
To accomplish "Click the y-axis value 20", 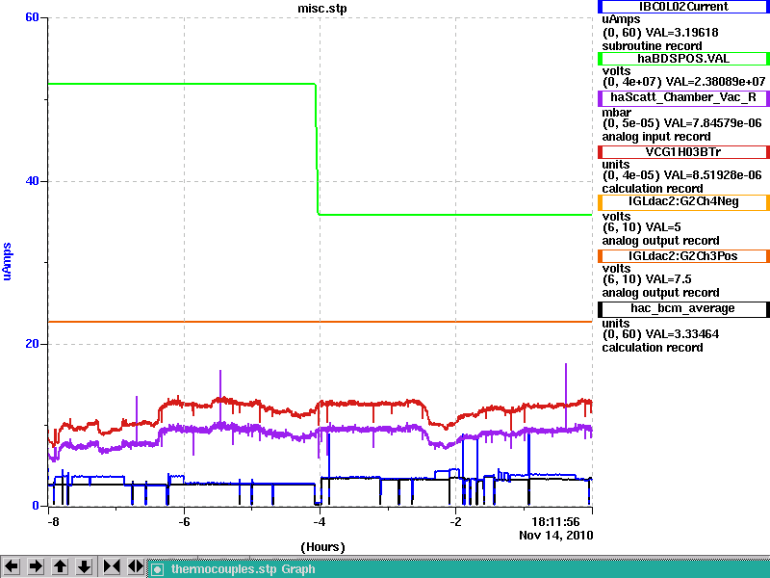I will pyautogui.click(x=32, y=344).
